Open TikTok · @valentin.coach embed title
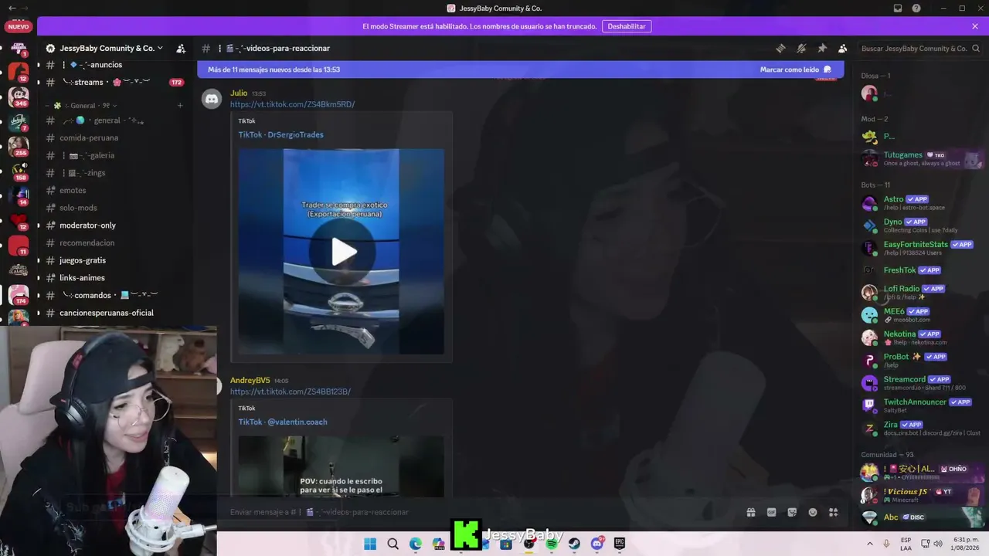 click(x=283, y=422)
